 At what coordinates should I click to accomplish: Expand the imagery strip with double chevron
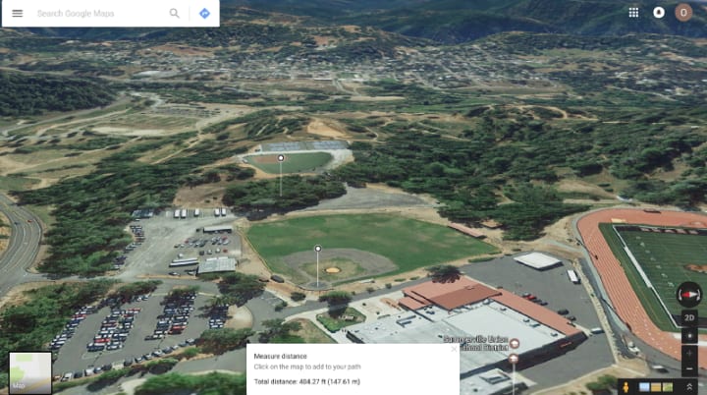(x=689, y=387)
